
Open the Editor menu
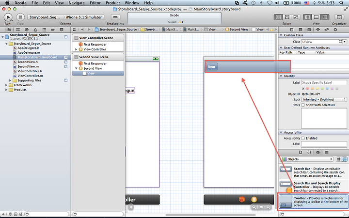pyautogui.click(x=95, y=3)
